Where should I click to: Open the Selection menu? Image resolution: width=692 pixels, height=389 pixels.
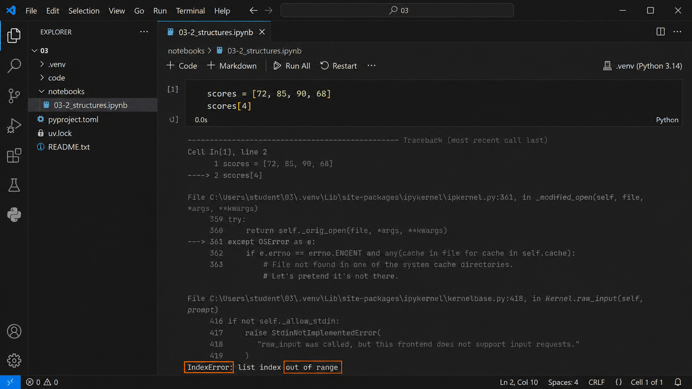[x=84, y=11]
